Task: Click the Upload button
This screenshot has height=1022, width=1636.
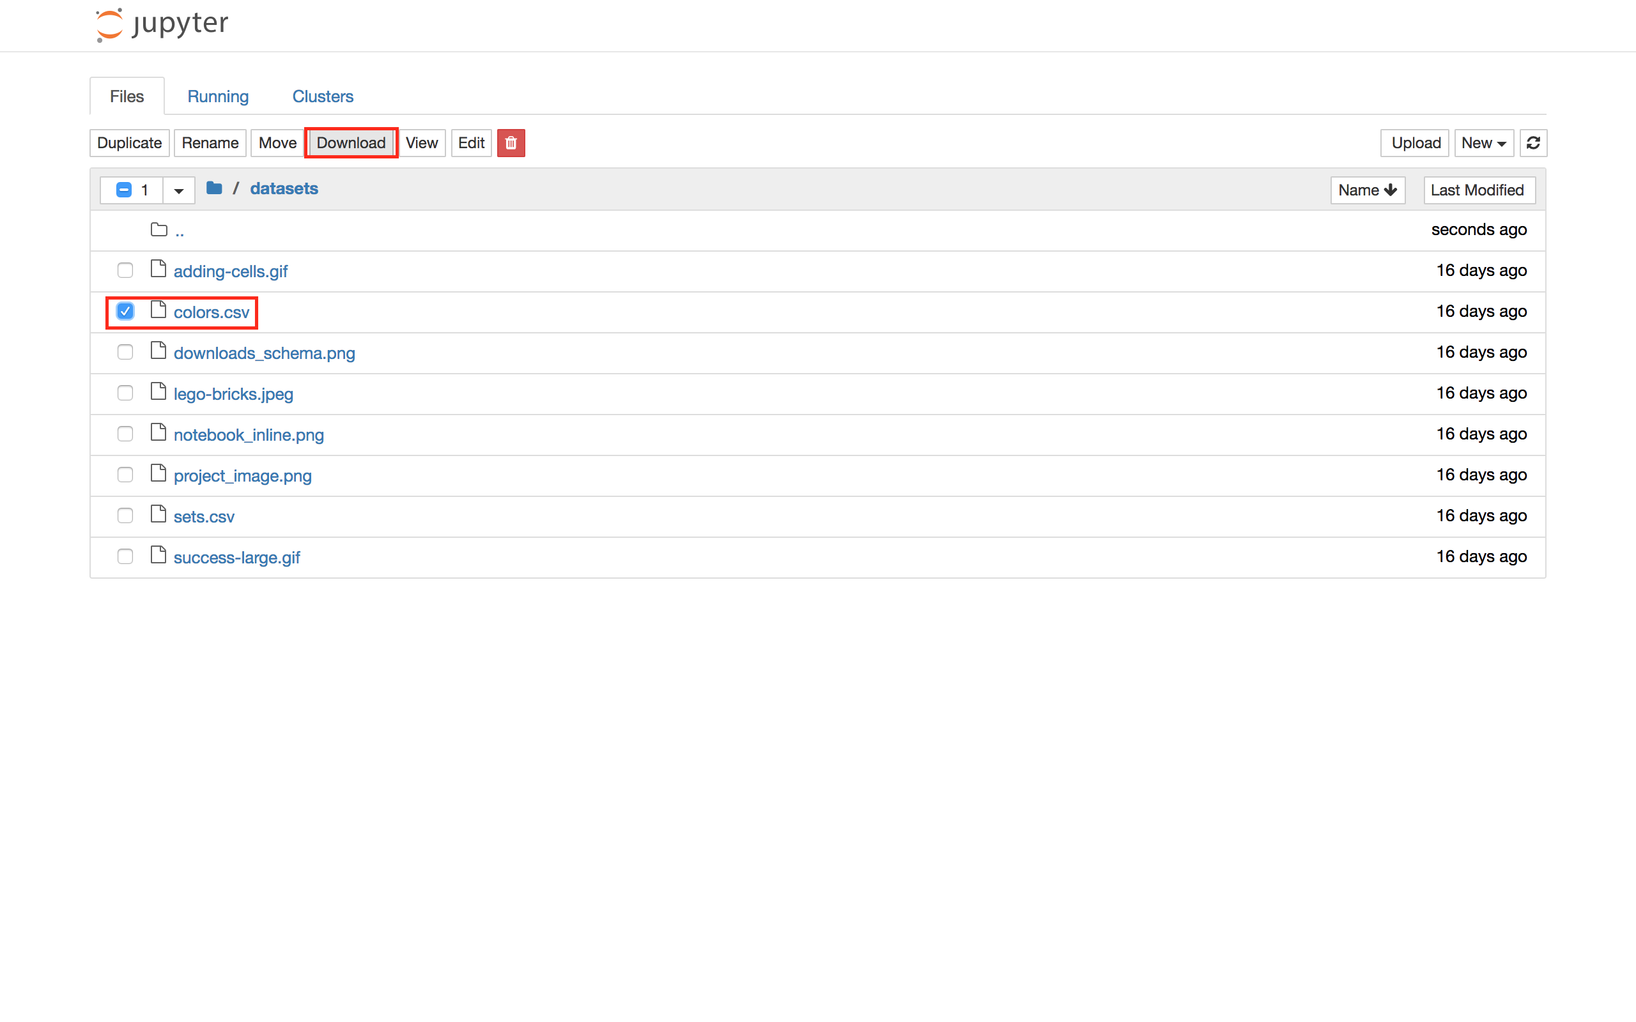Action: [1415, 142]
